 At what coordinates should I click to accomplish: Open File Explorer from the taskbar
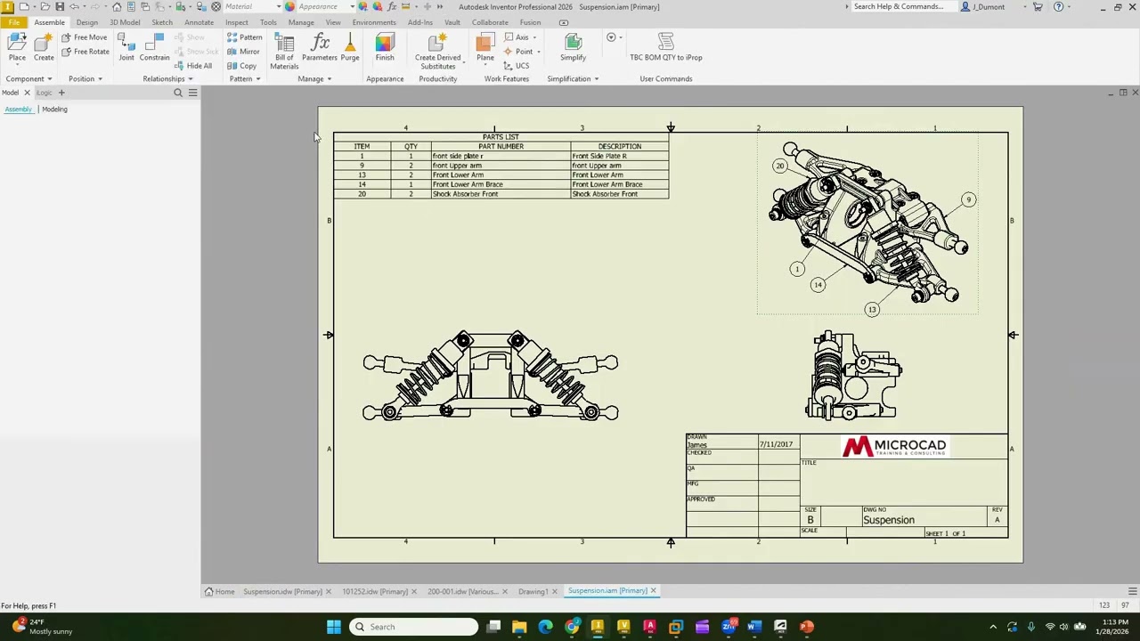click(519, 627)
